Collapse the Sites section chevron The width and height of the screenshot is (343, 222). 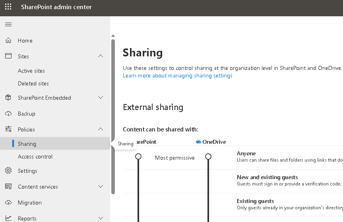point(101,56)
